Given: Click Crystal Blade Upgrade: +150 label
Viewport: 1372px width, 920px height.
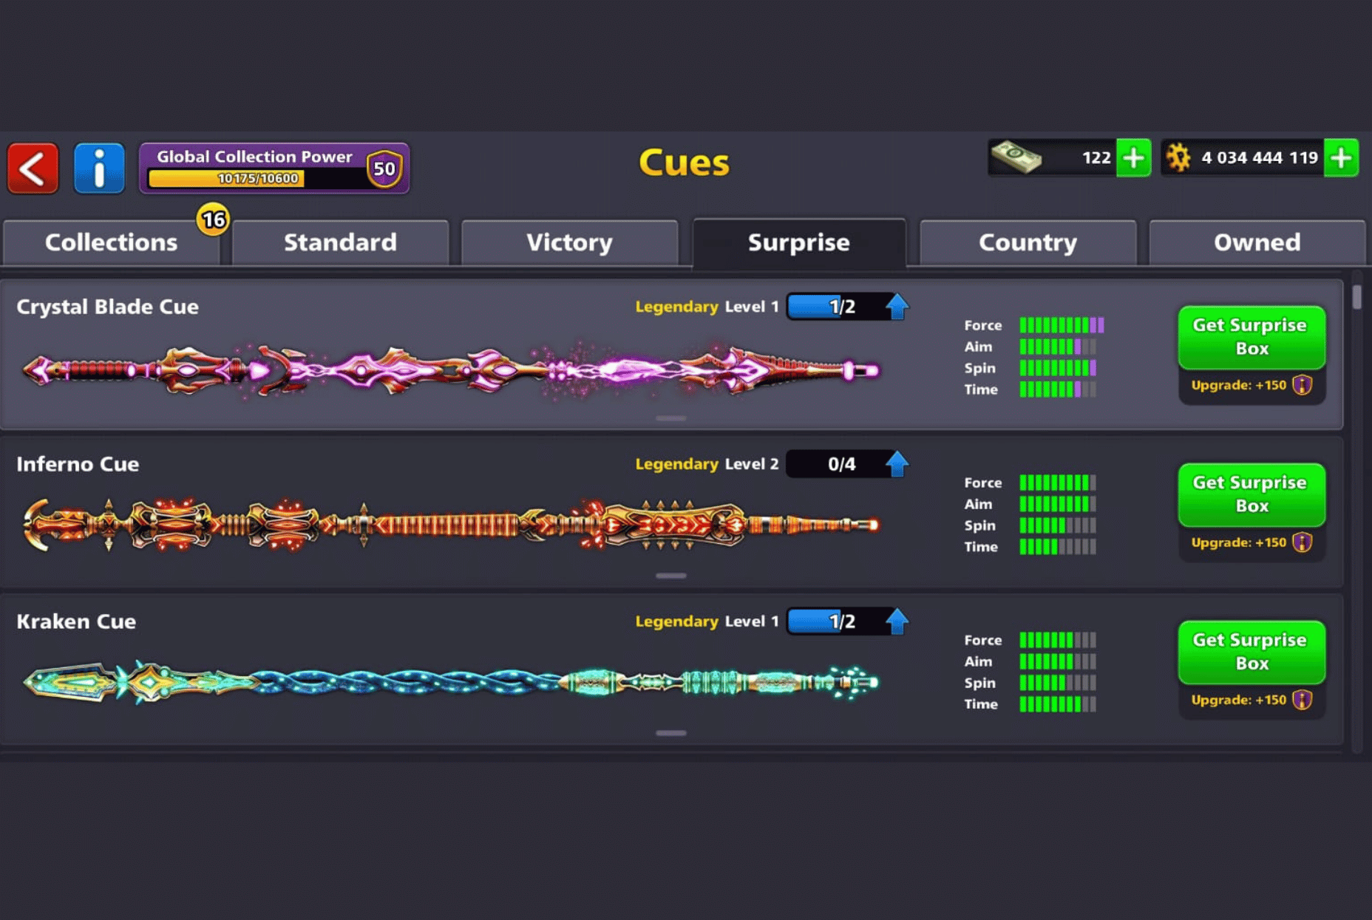Looking at the screenshot, I should point(1239,385).
